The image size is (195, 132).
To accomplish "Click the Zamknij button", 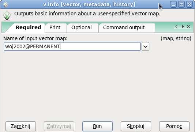I will (x=20, y=126).
